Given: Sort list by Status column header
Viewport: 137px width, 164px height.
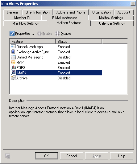Looking at the screenshot, I should pyautogui.click(x=79, y=42).
